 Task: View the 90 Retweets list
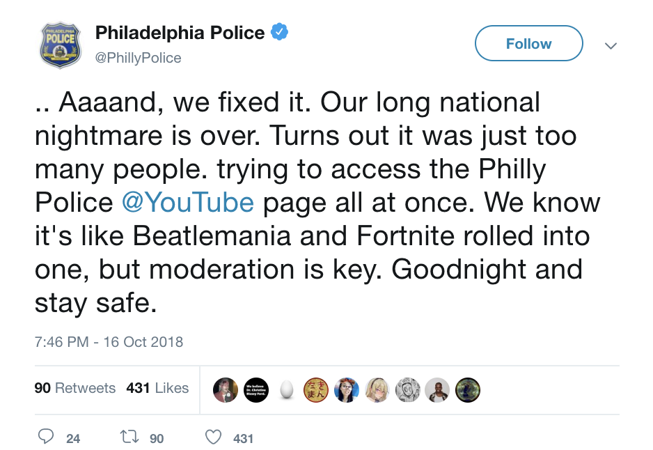pyautogui.click(x=74, y=388)
